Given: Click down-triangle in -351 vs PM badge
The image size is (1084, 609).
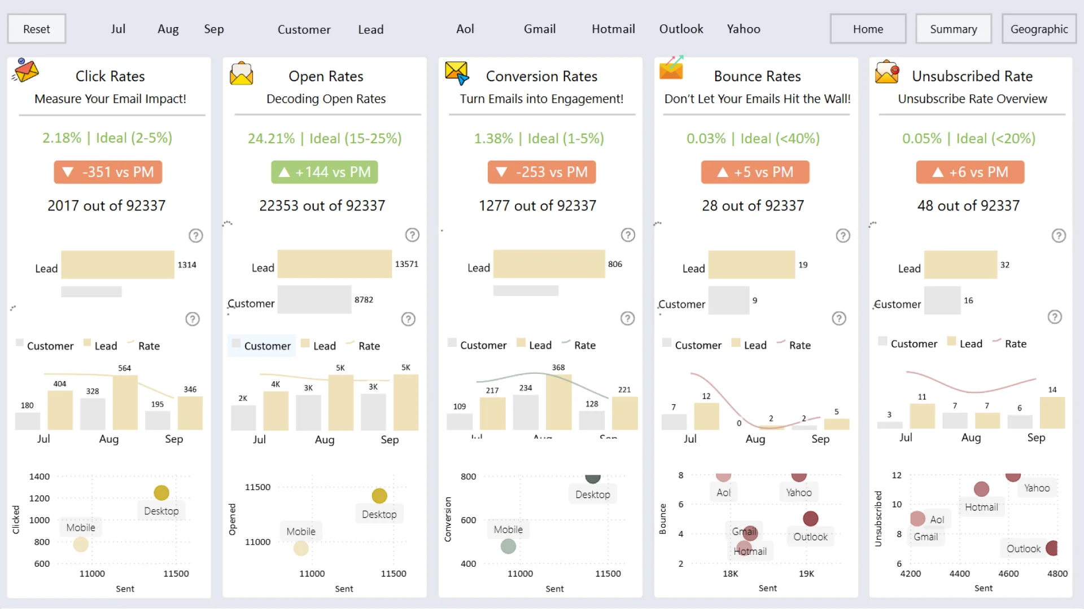Looking at the screenshot, I should (68, 172).
